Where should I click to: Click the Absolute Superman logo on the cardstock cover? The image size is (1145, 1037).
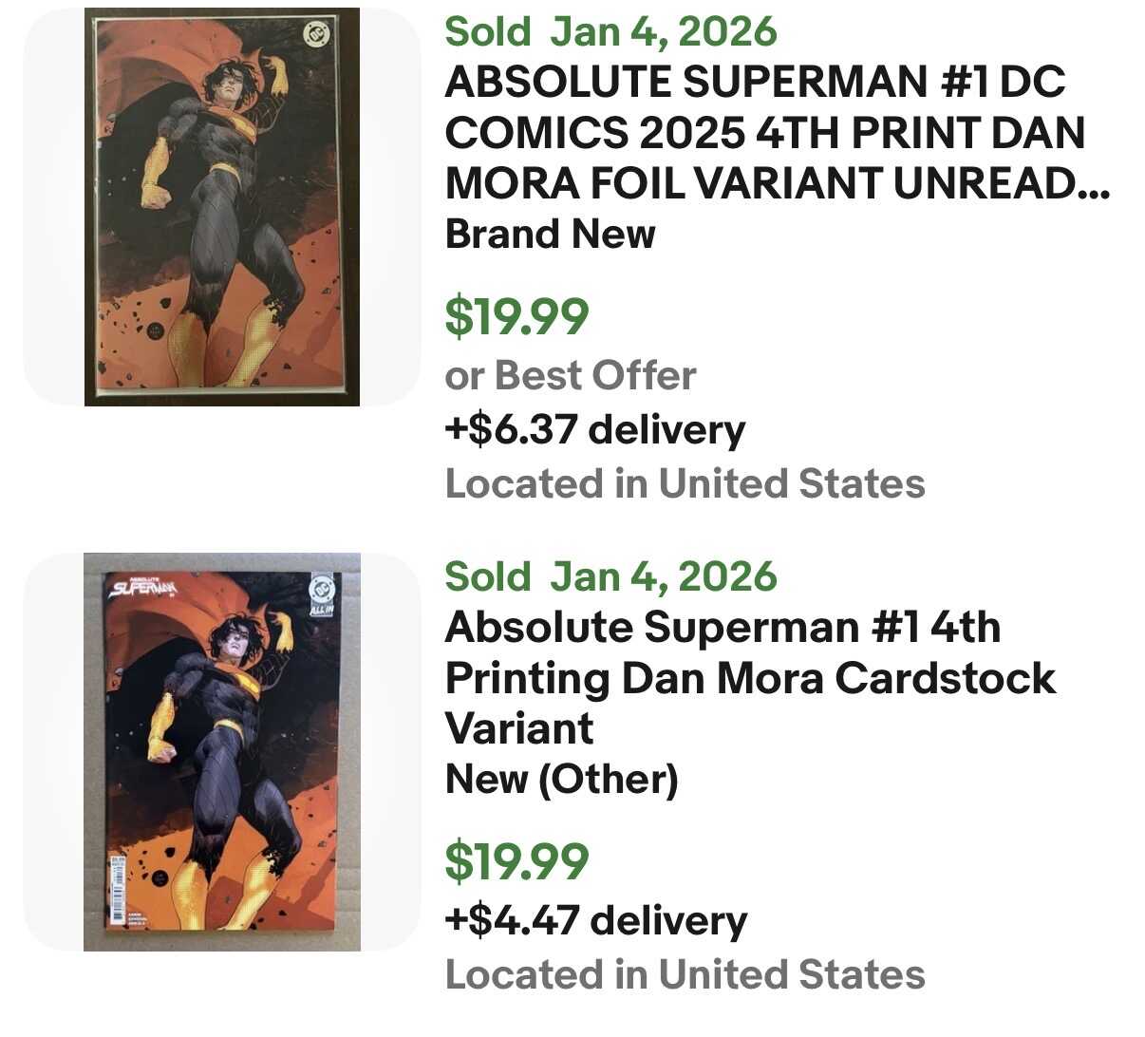pos(143,588)
